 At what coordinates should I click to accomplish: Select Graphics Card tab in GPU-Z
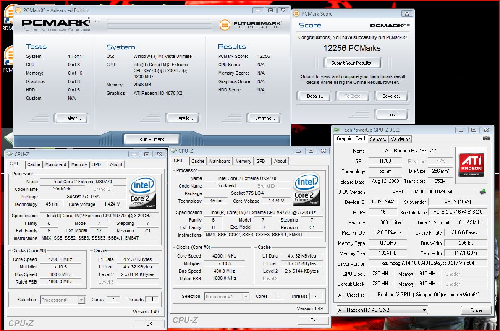tap(351, 138)
